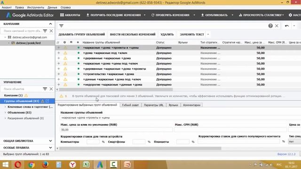Open campaign search filter icon
This screenshot has width=301, height=169.
click(x=45, y=31)
